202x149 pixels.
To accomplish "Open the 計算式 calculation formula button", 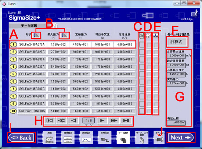I will pos(177,42).
